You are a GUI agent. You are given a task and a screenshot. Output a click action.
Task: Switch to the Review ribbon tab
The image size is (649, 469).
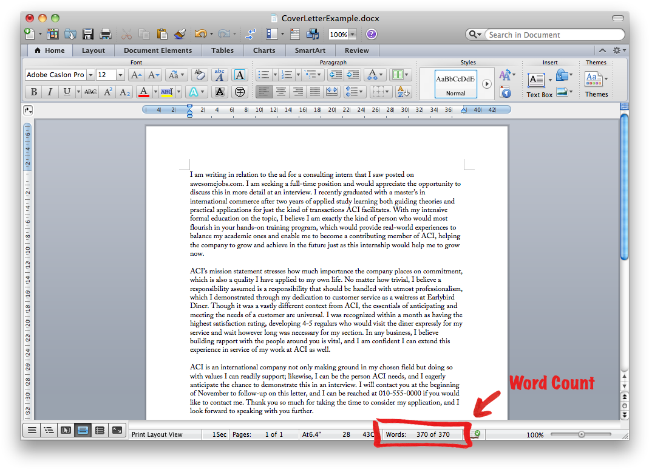[x=357, y=50]
